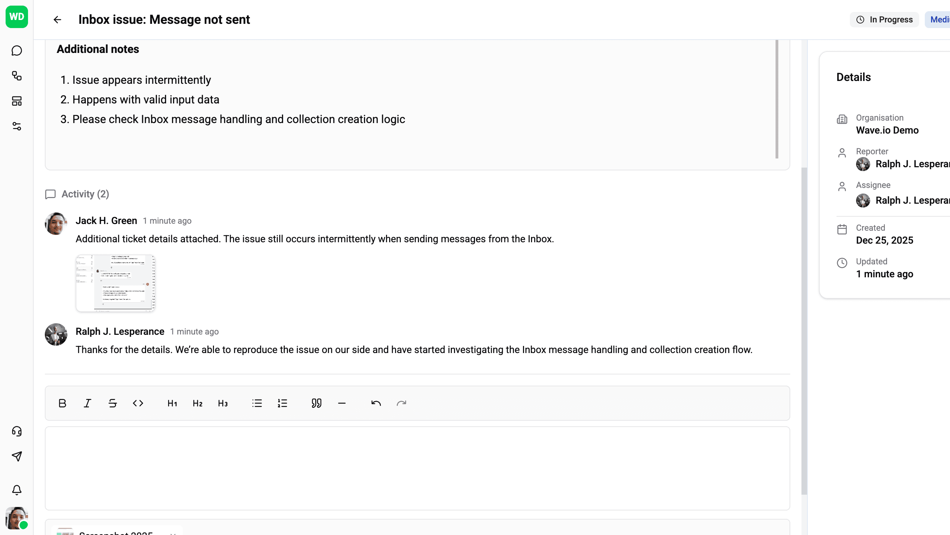Open the chat bubble icon in the sidebar
Viewport: 950px width, 535px height.
(x=16, y=50)
